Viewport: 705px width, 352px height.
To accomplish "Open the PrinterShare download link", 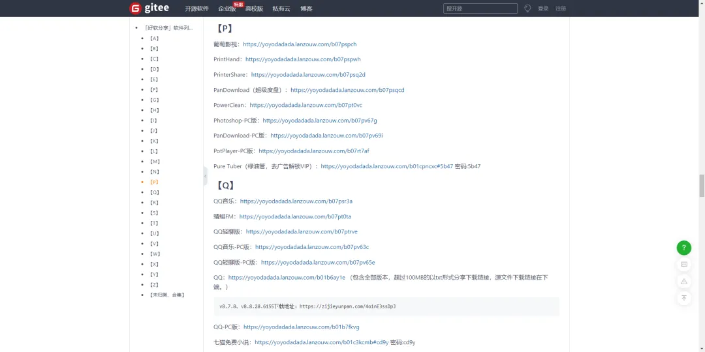I will [x=308, y=74].
